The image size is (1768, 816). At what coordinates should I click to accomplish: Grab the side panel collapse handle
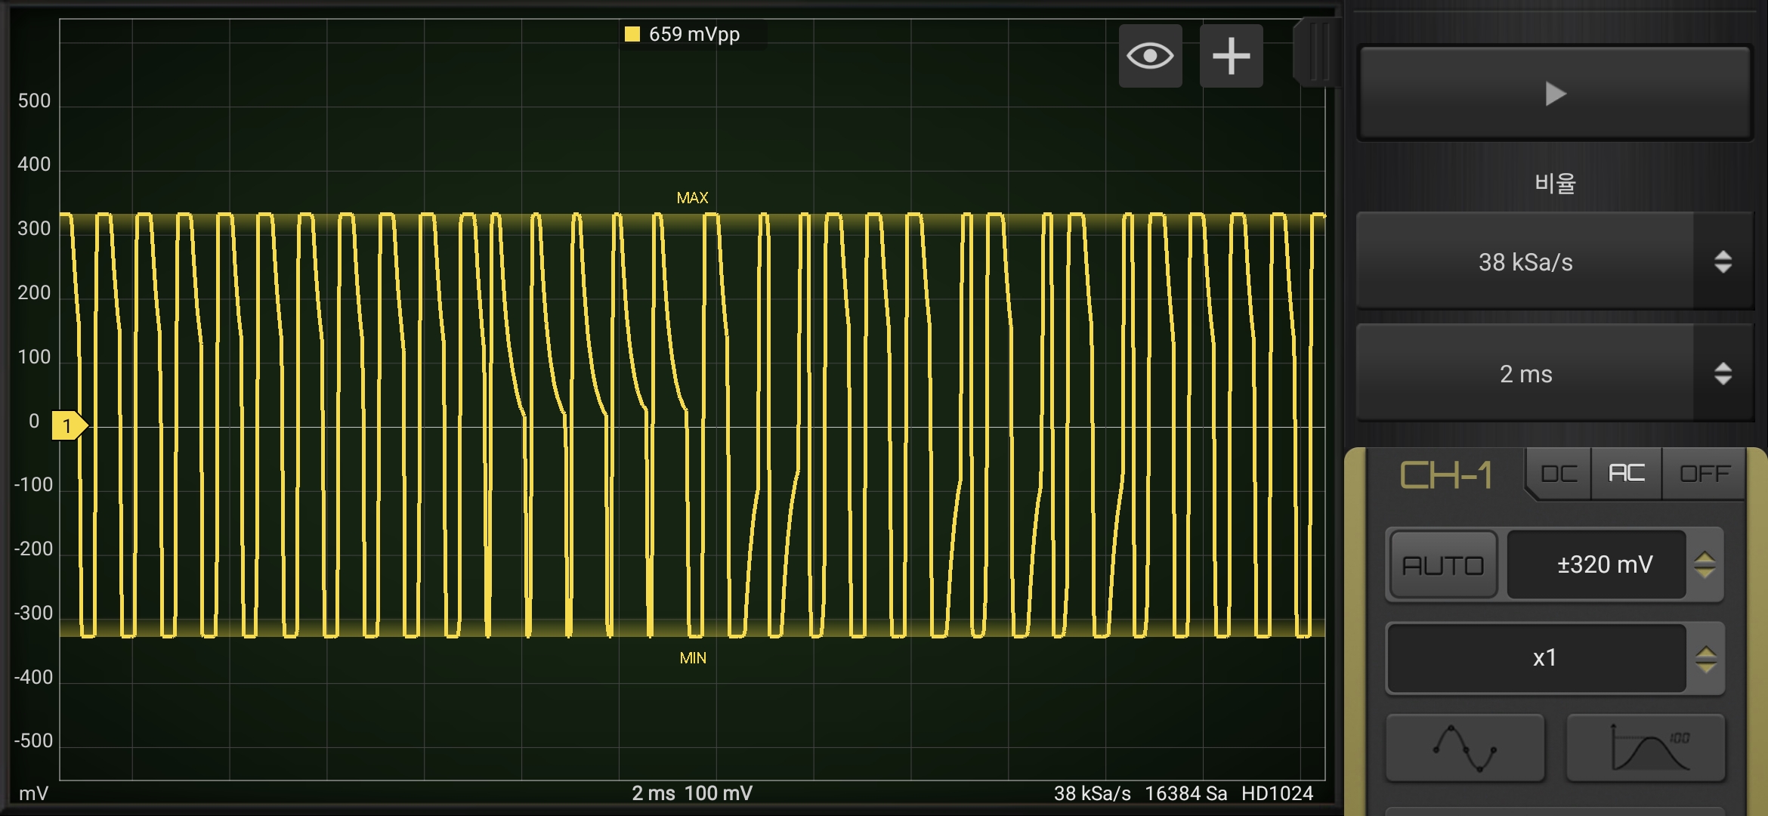[1318, 53]
